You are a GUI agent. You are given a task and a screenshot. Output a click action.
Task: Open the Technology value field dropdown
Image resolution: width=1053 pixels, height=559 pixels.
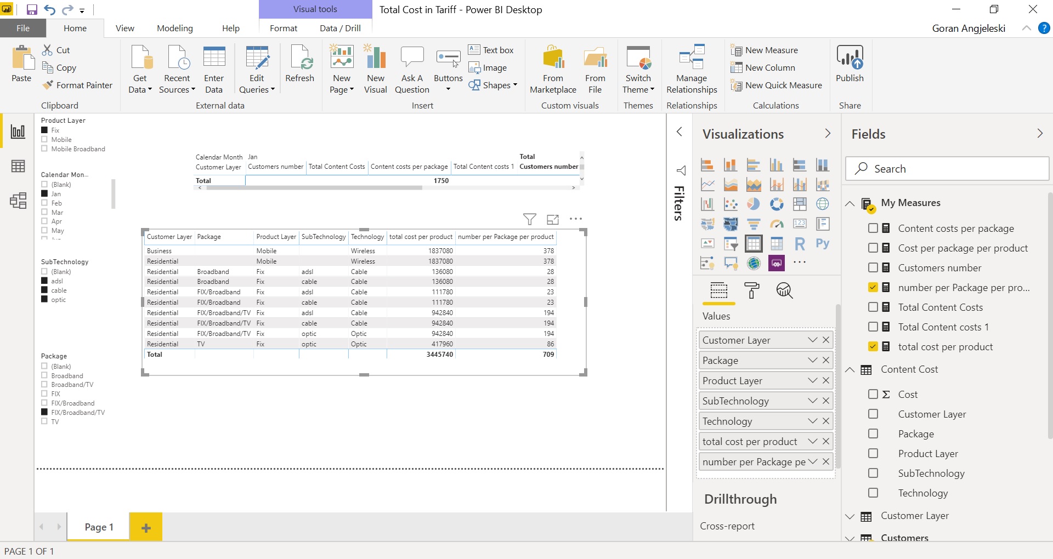point(812,421)
